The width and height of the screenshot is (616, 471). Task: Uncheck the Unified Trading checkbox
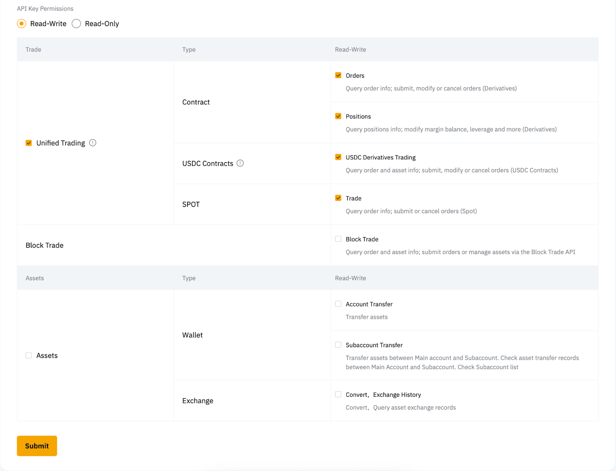point(29,143)
